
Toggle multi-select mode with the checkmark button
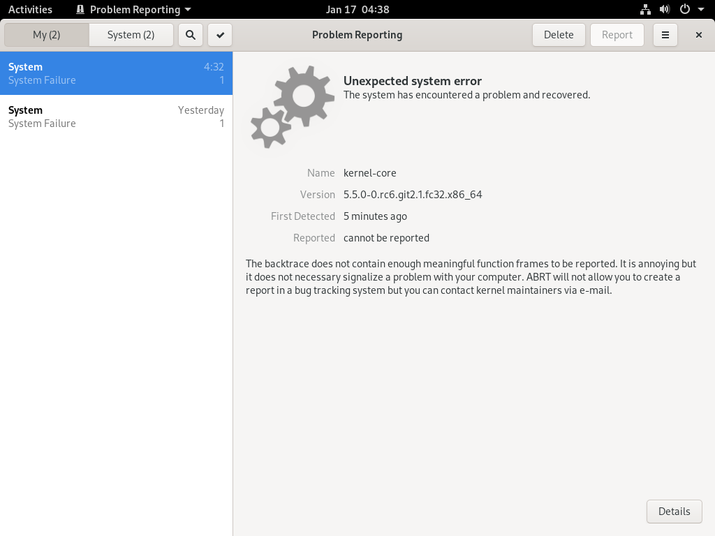pos(220,35)
